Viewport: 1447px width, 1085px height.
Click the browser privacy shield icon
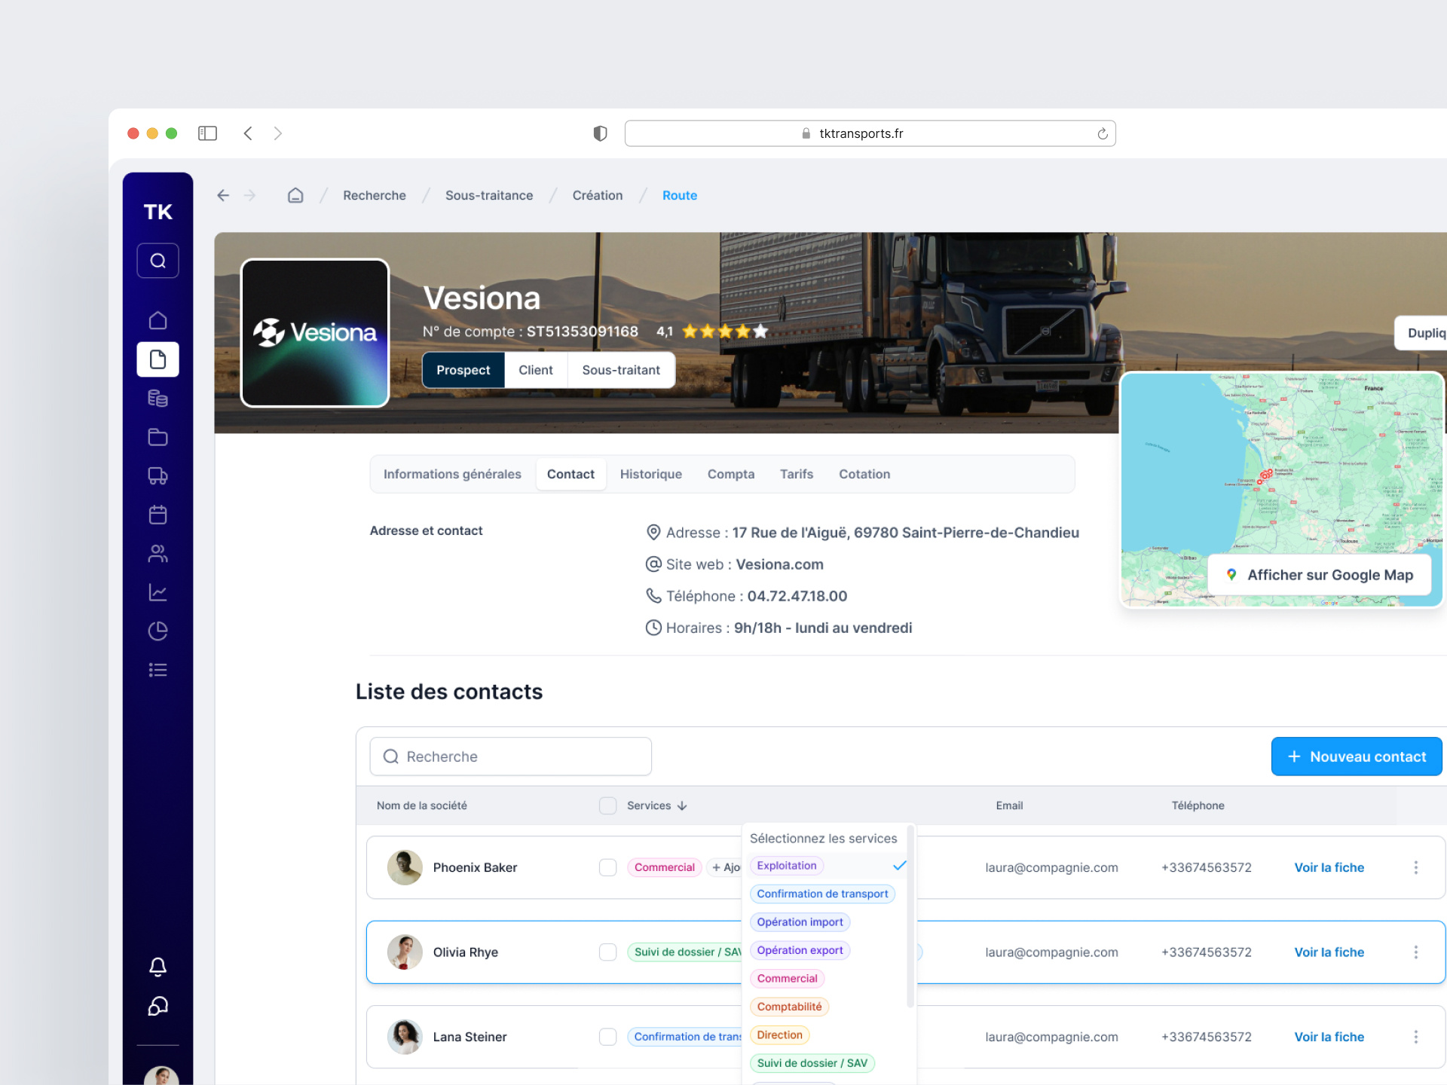(x=600, y=133)
